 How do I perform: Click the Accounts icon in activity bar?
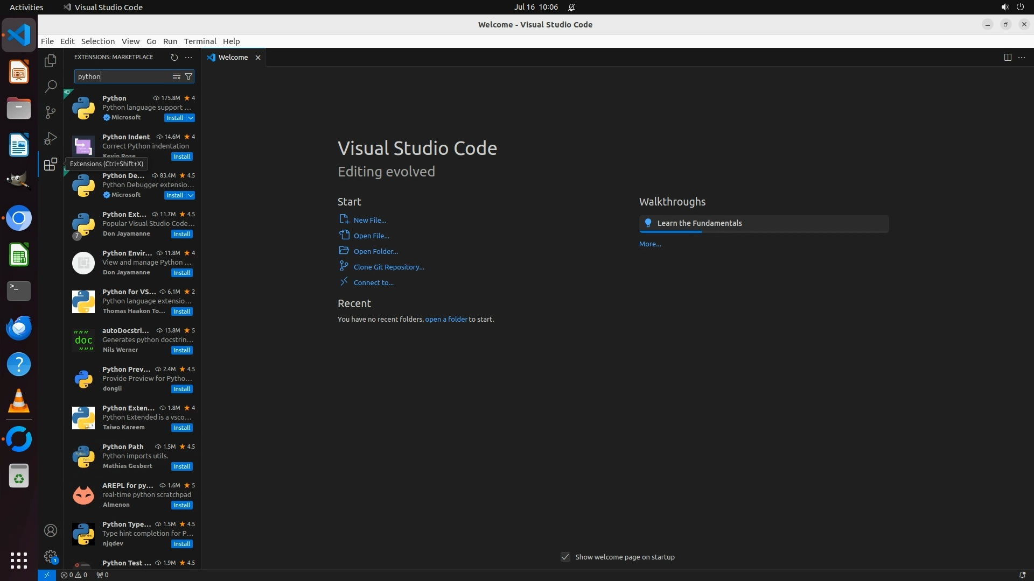(x=51, y=530)
